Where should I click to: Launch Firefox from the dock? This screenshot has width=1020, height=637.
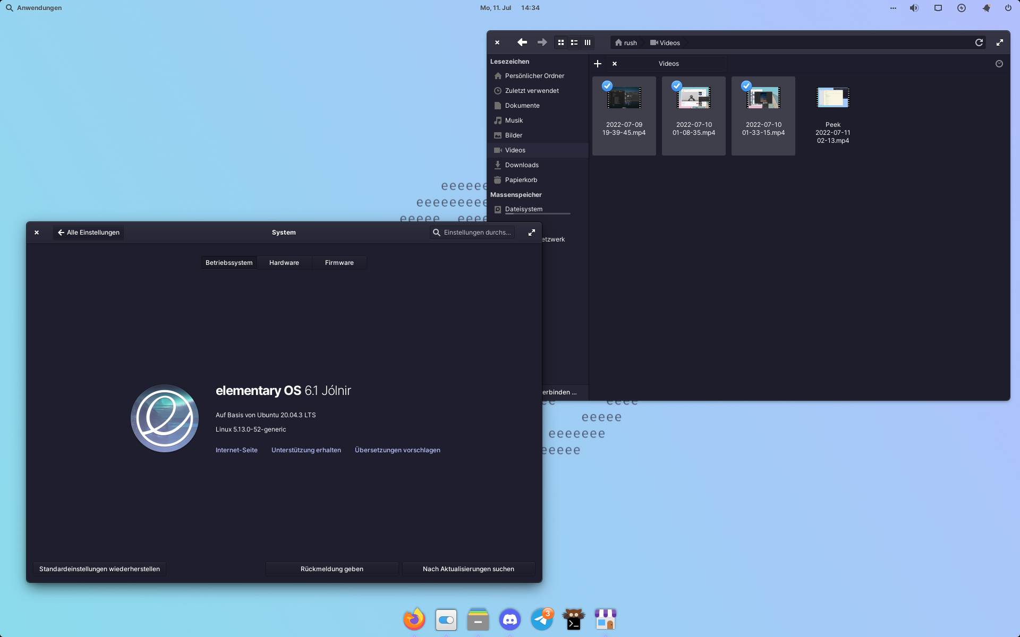(414, 619)
